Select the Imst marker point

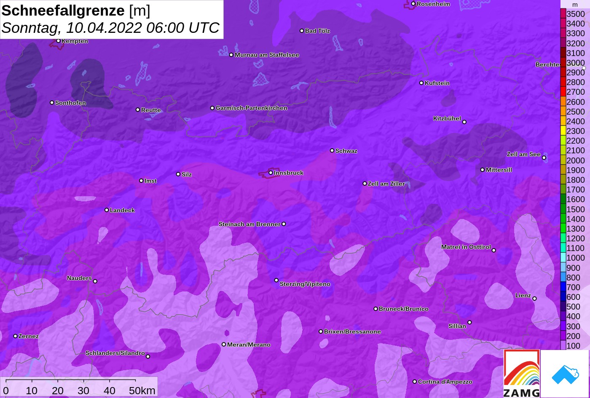click(141, 181)
